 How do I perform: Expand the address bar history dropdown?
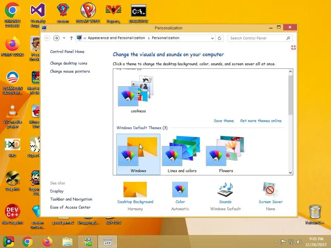click(212, 38)
